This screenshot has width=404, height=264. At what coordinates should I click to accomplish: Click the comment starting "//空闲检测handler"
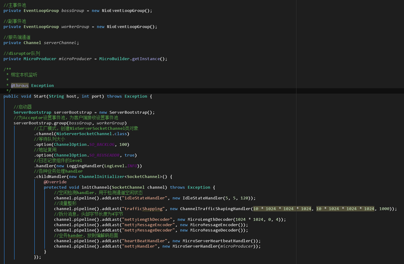click(x=98, y=193)
